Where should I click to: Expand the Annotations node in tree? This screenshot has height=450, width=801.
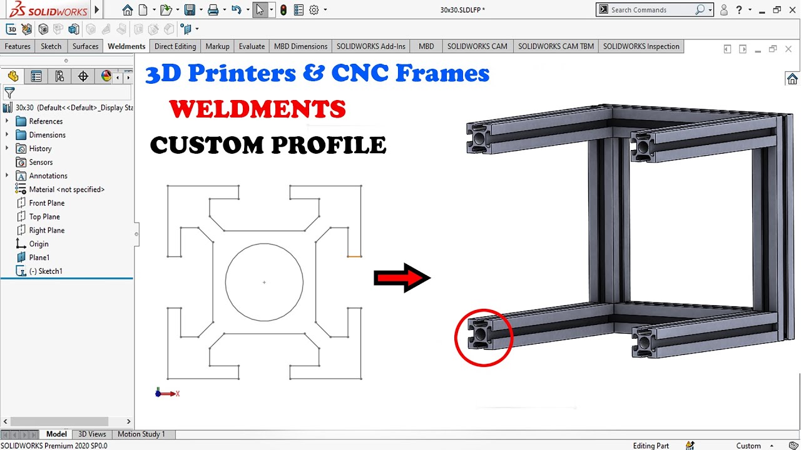(7, 176)
